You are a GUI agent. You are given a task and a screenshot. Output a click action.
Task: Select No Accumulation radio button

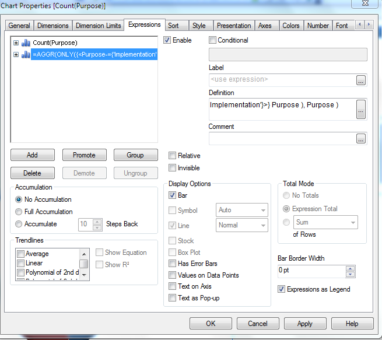point(19,199)
